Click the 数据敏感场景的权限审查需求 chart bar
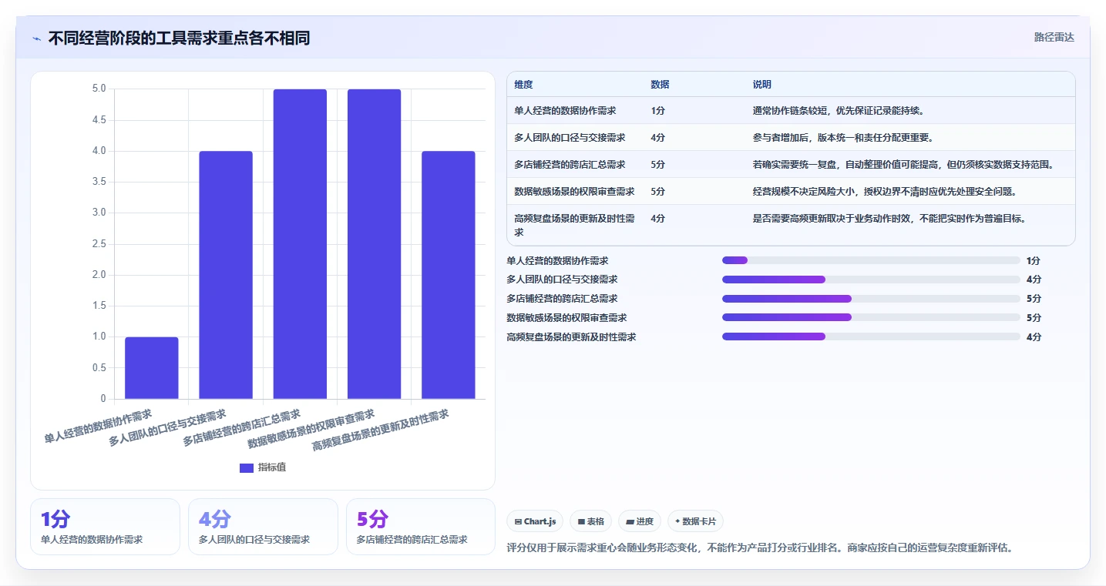The width and height of the screenshot is (1106, 586). click(375, 244)
